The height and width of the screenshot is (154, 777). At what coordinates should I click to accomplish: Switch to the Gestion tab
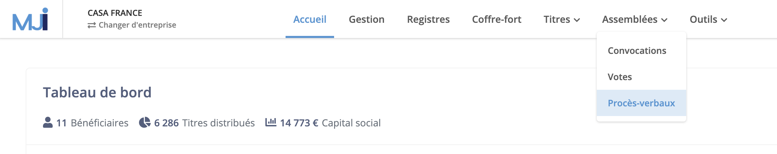(x=367, y=19)
